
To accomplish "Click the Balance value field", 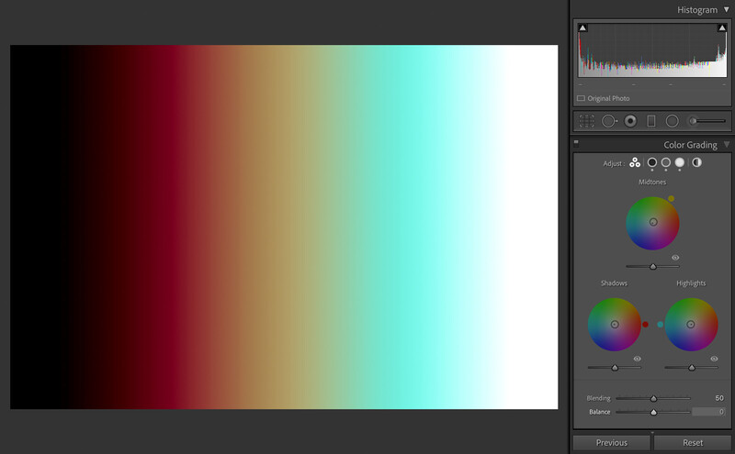I will click(x=708, y=412).
